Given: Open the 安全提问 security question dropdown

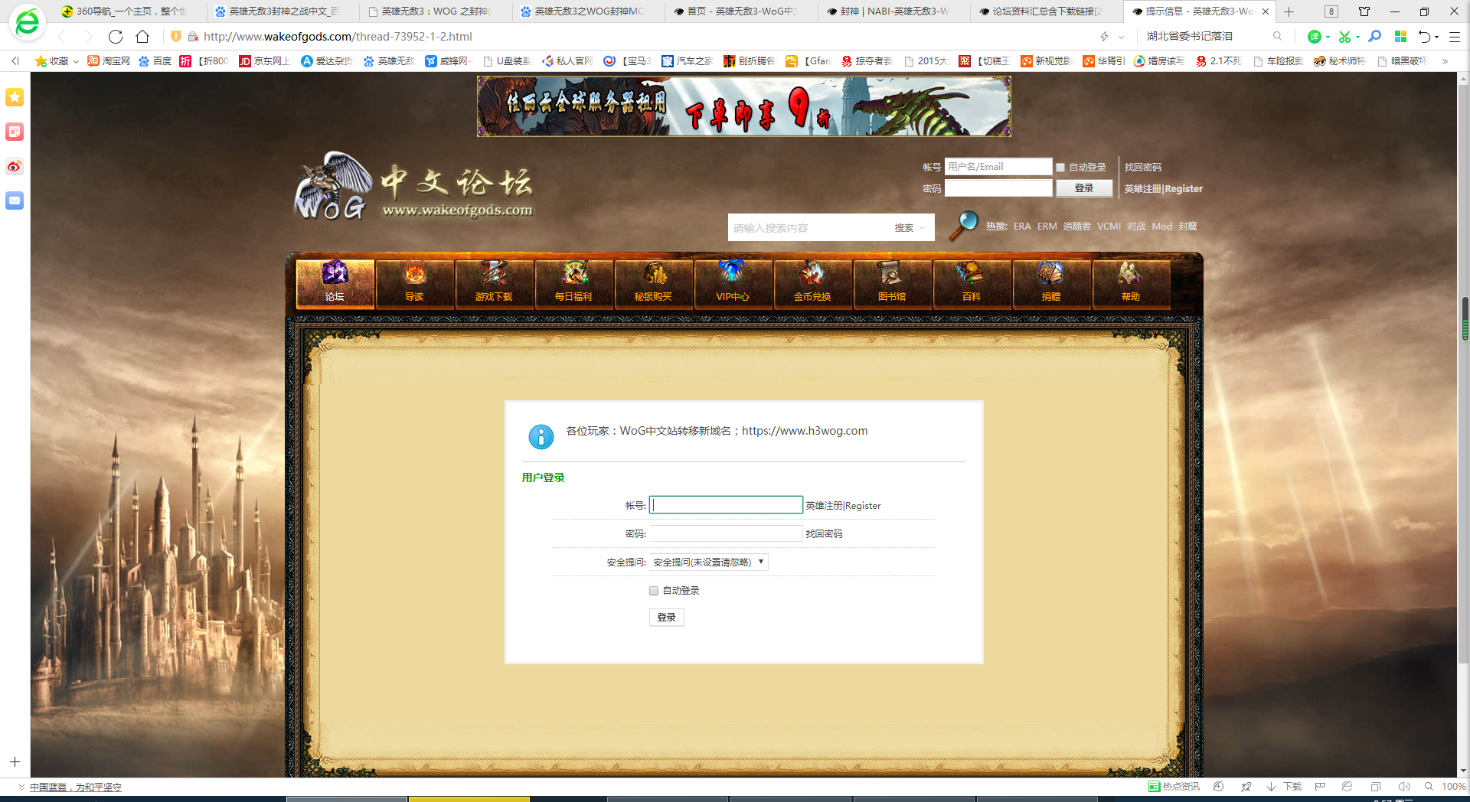Looking at the screenshot, I should 709,562.
